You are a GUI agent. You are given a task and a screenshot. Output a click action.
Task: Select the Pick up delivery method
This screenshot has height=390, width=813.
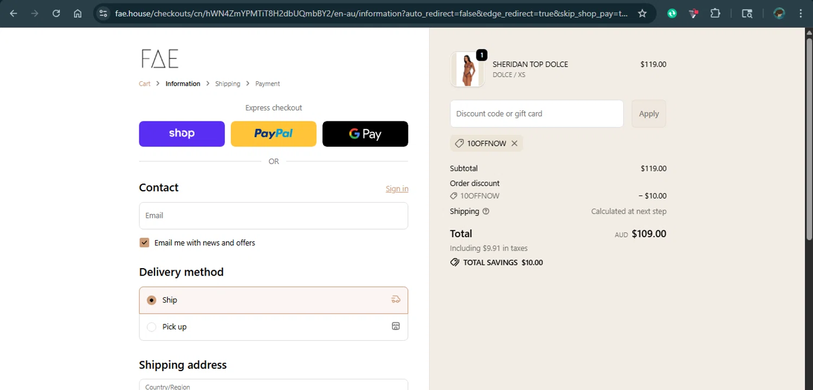[273, 327]
